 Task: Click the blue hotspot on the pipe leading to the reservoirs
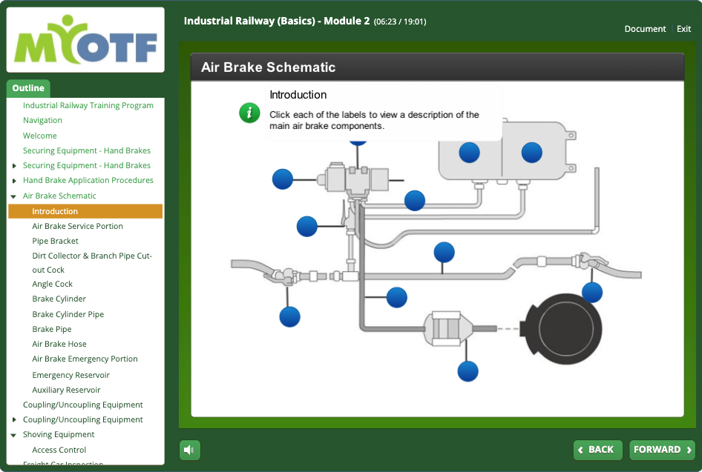pyautogui.click(x=415, y=200)
